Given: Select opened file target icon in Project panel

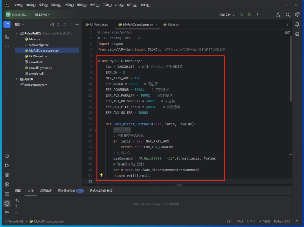Looking at the screenshot, I should tap(52, 24).
